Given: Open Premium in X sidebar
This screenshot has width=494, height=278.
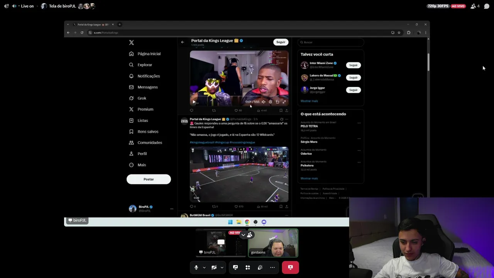Looking at the screenshot, I should click(x=141, y=109).
